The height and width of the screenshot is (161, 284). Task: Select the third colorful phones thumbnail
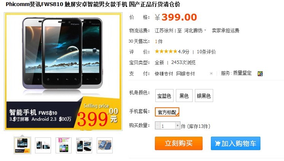64,145
